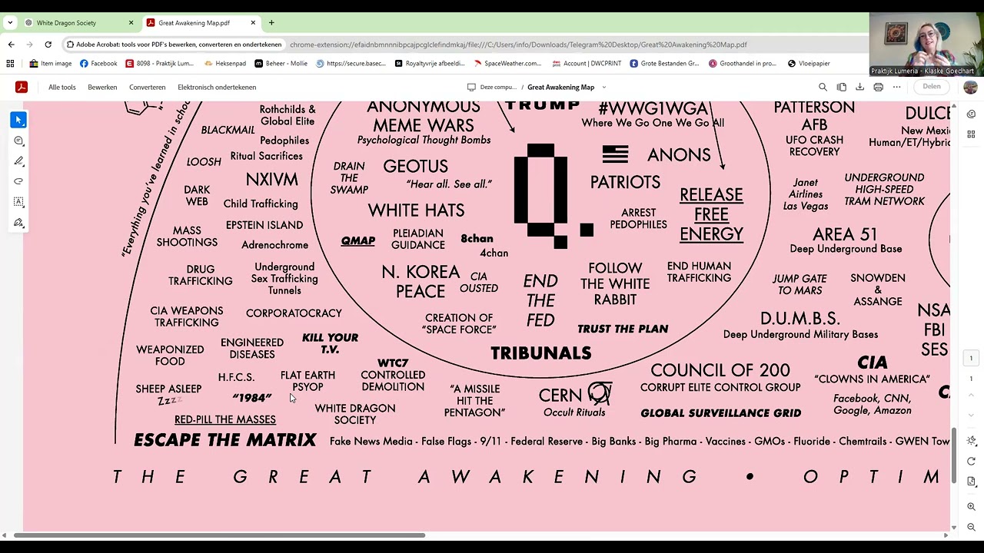Viewport: 984px width, 553px height.
Task: Go to previous page with the up chevron
Action: [x=971, y=396]
